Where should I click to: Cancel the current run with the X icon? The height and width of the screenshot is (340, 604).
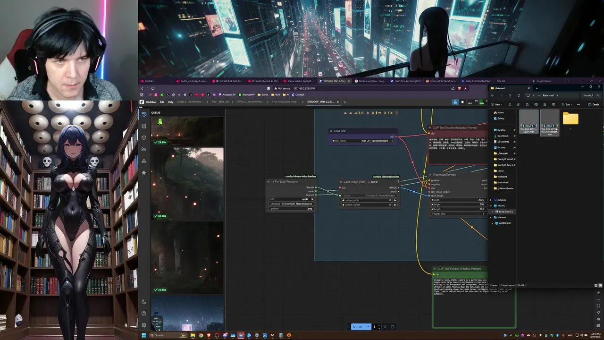coord(385,327)
